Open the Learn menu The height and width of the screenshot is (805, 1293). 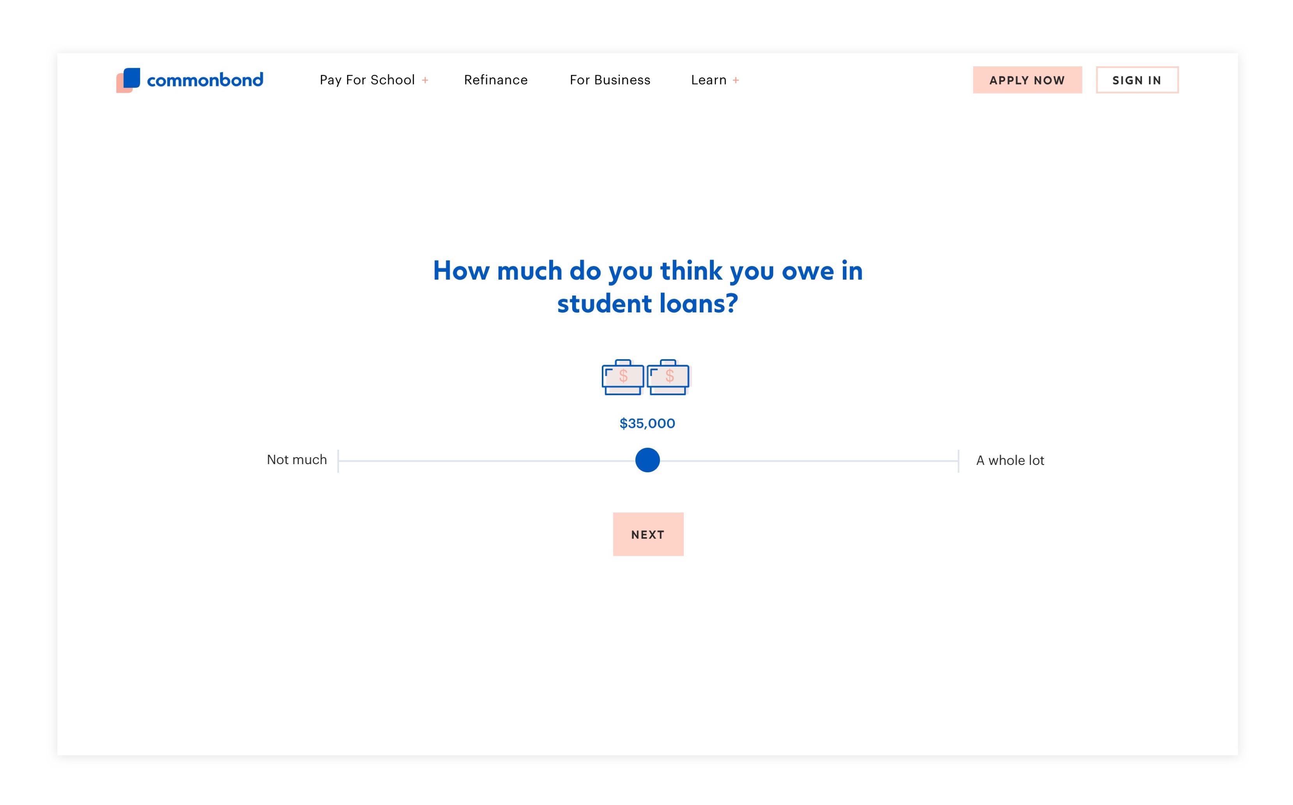[x=708, y=80]
